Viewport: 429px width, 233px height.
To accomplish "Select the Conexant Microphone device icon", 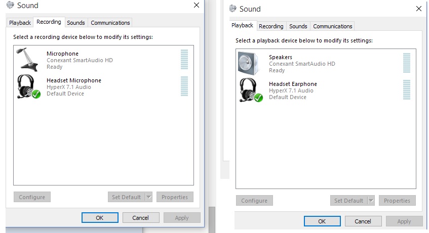I will point(27,60).
